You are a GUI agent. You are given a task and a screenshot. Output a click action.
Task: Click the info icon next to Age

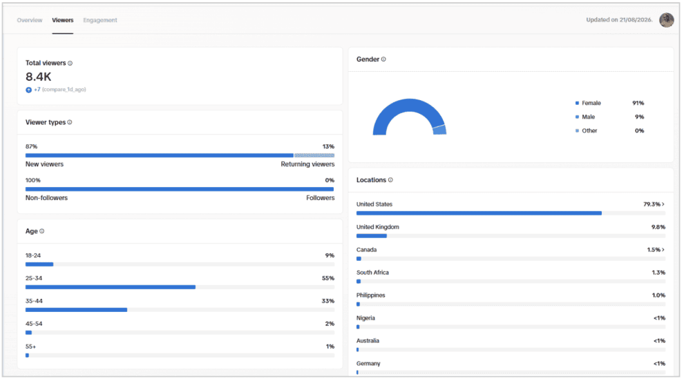pos(42,231)
